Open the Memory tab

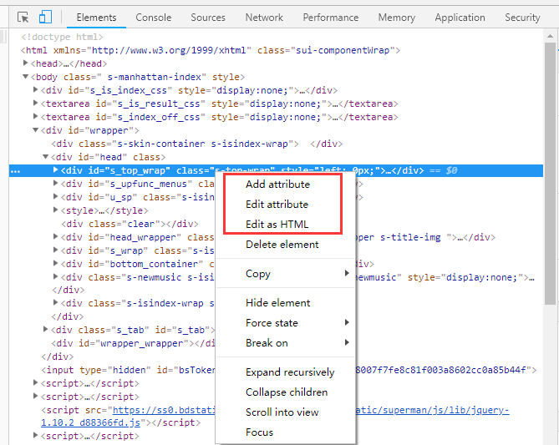tap(396, 18)
